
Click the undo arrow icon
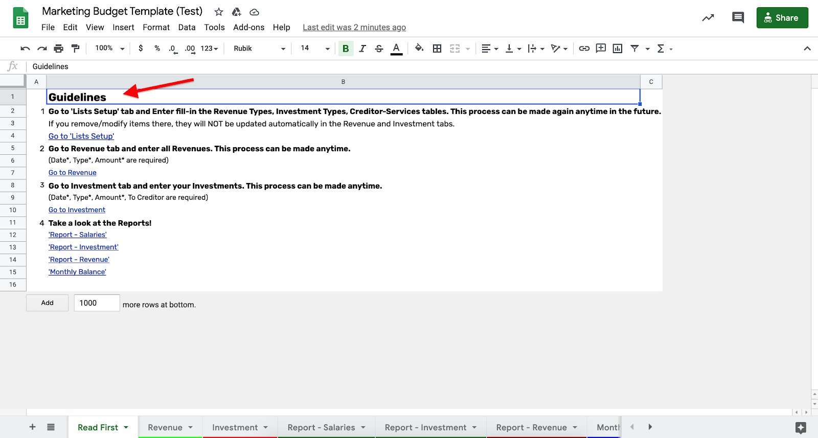click(x=25, y=49)
